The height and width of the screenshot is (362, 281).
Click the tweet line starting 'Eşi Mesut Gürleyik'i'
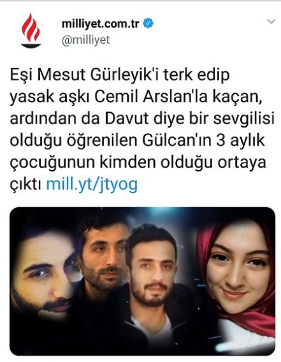tap(120, 75)
